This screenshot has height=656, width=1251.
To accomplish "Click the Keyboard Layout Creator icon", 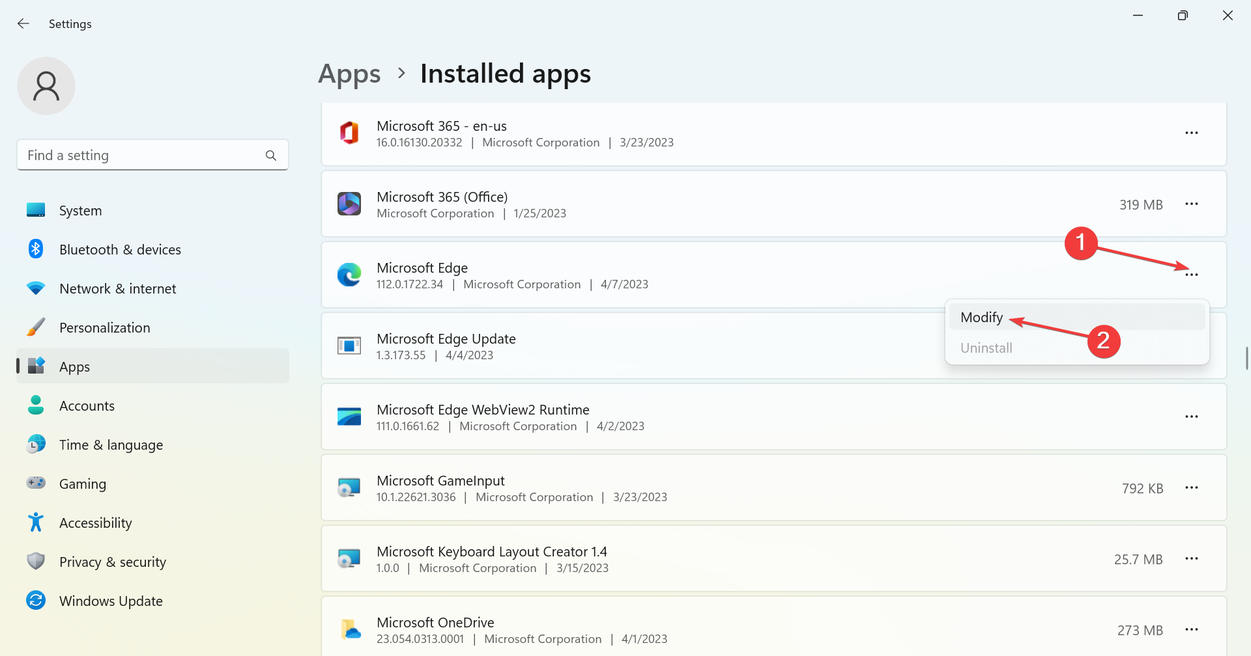I will coord(349,558).
